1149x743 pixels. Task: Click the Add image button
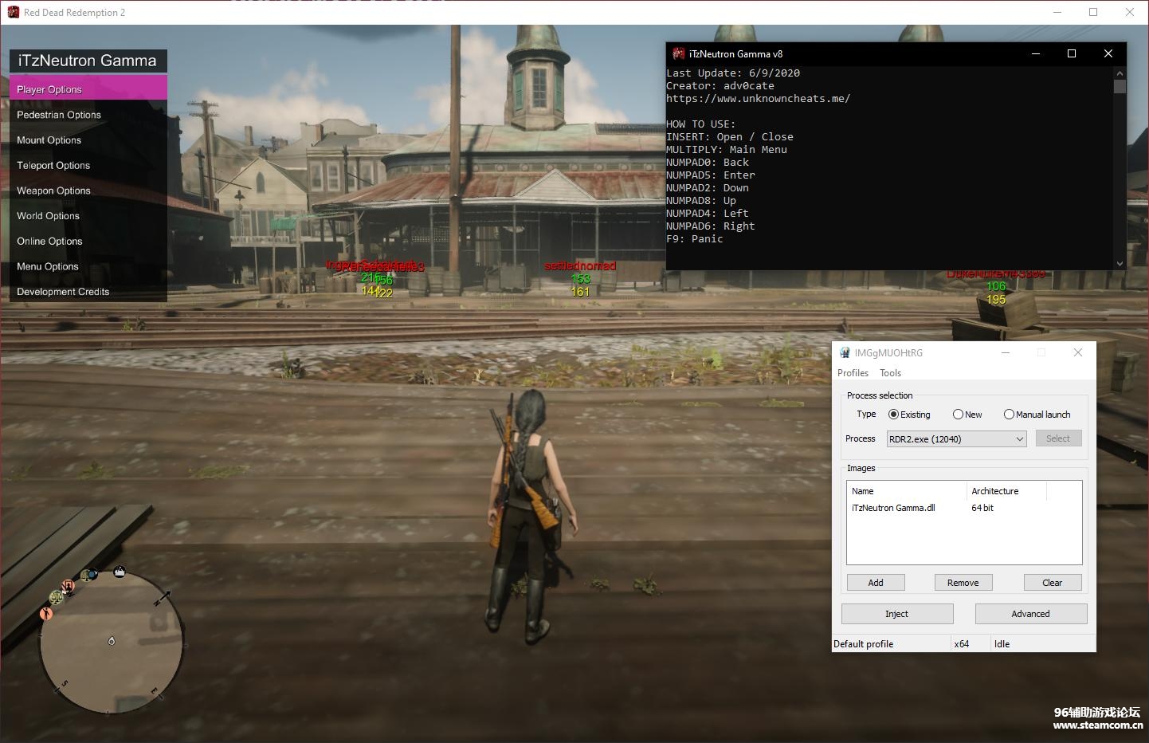click(876, 583)
